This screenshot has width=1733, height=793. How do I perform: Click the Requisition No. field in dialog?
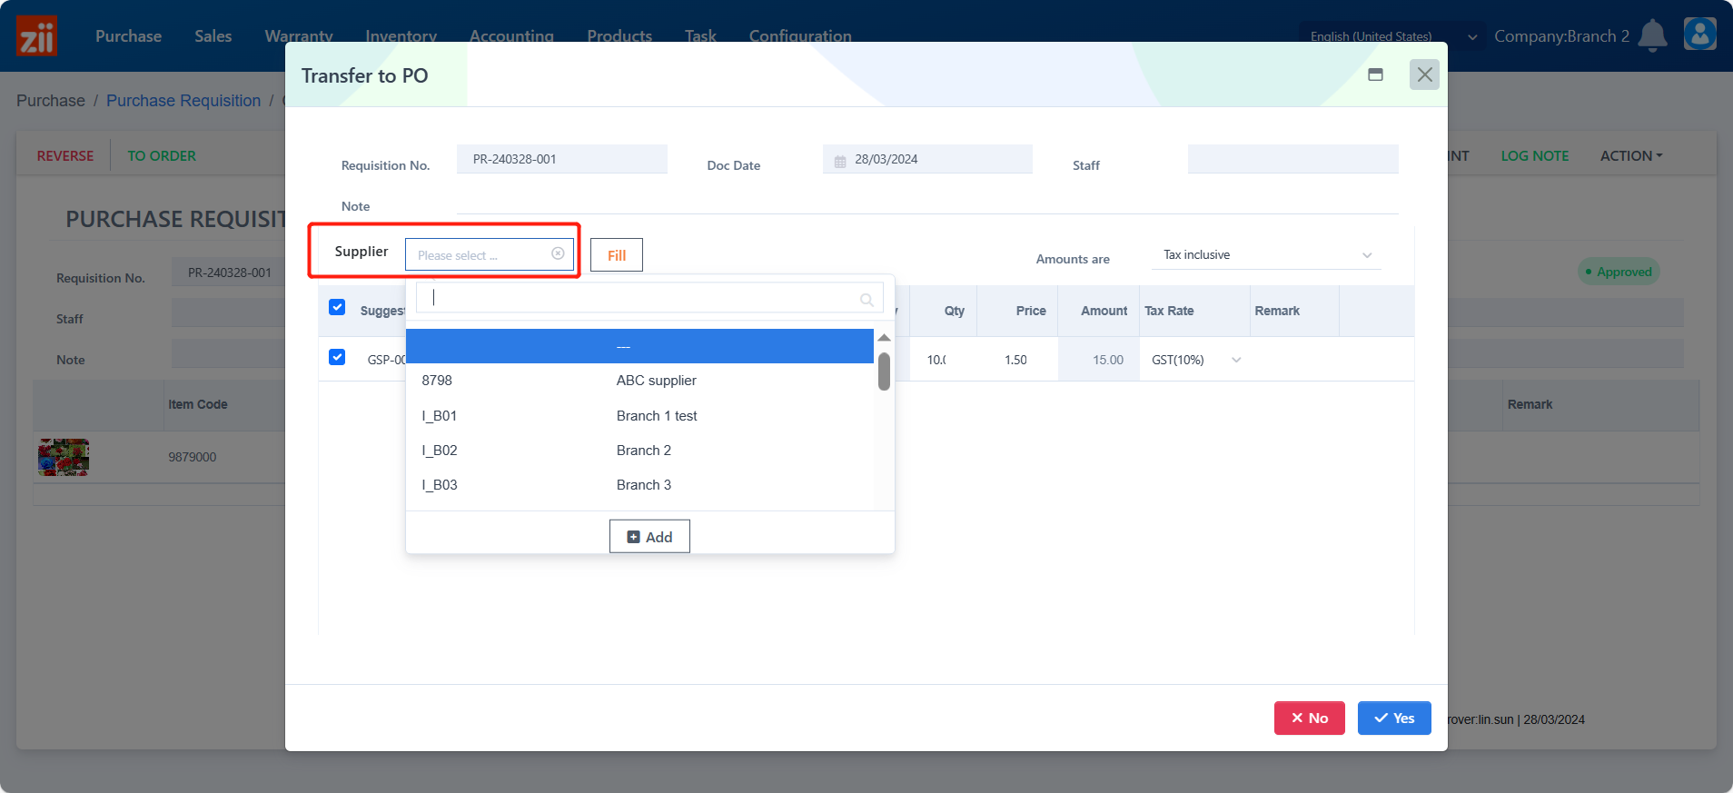click(x=562, y=159)
